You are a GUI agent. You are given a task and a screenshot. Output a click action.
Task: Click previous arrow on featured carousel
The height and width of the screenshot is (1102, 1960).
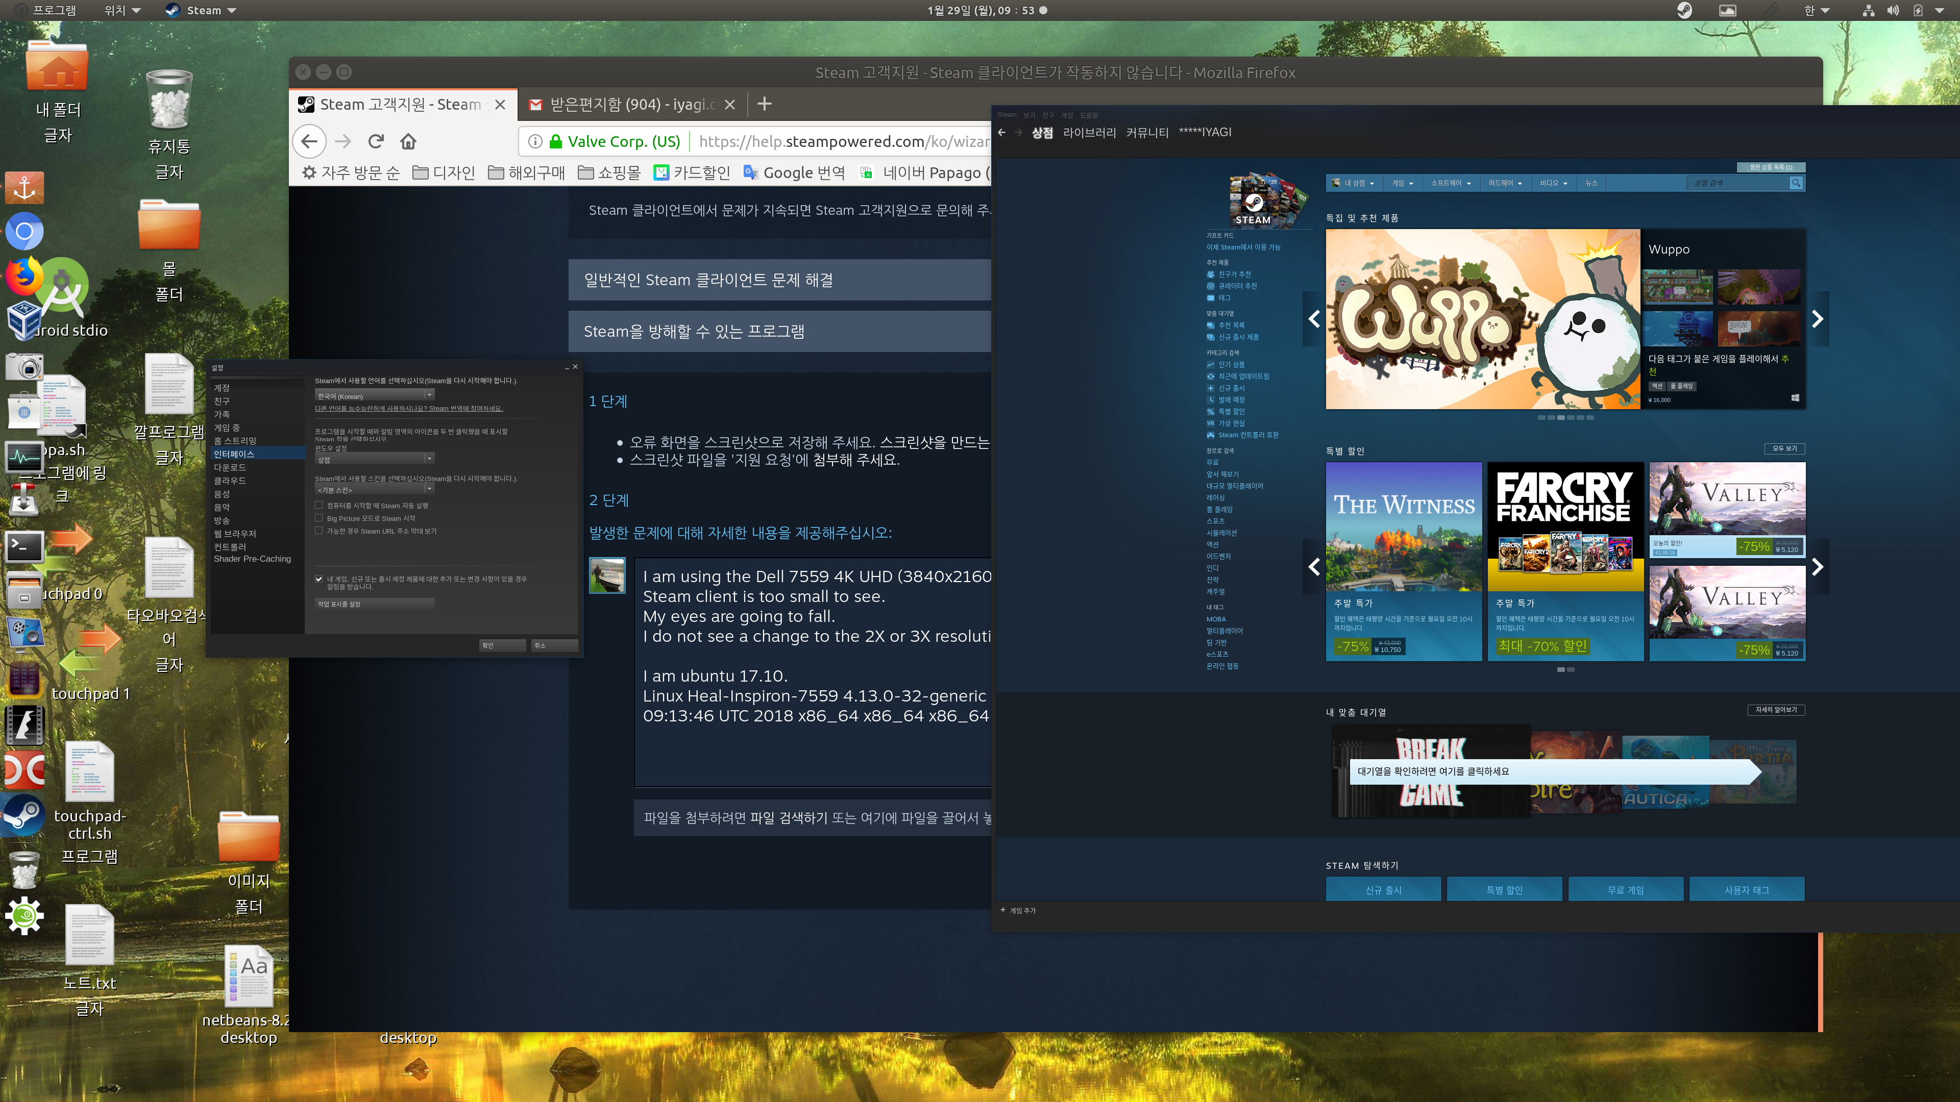1314,319
